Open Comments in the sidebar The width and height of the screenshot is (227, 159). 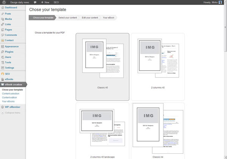[11, 35]
